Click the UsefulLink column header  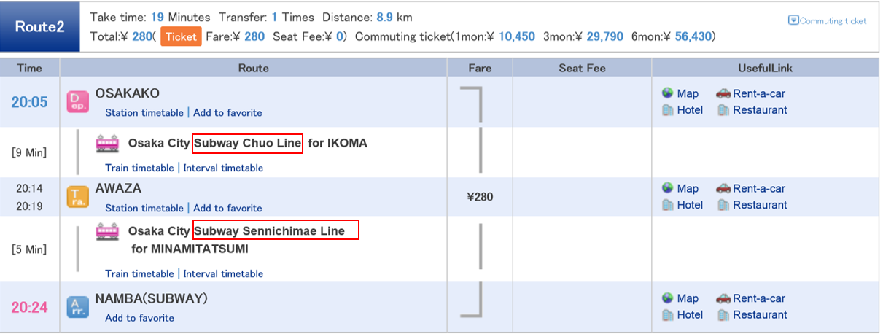[765, 68]
